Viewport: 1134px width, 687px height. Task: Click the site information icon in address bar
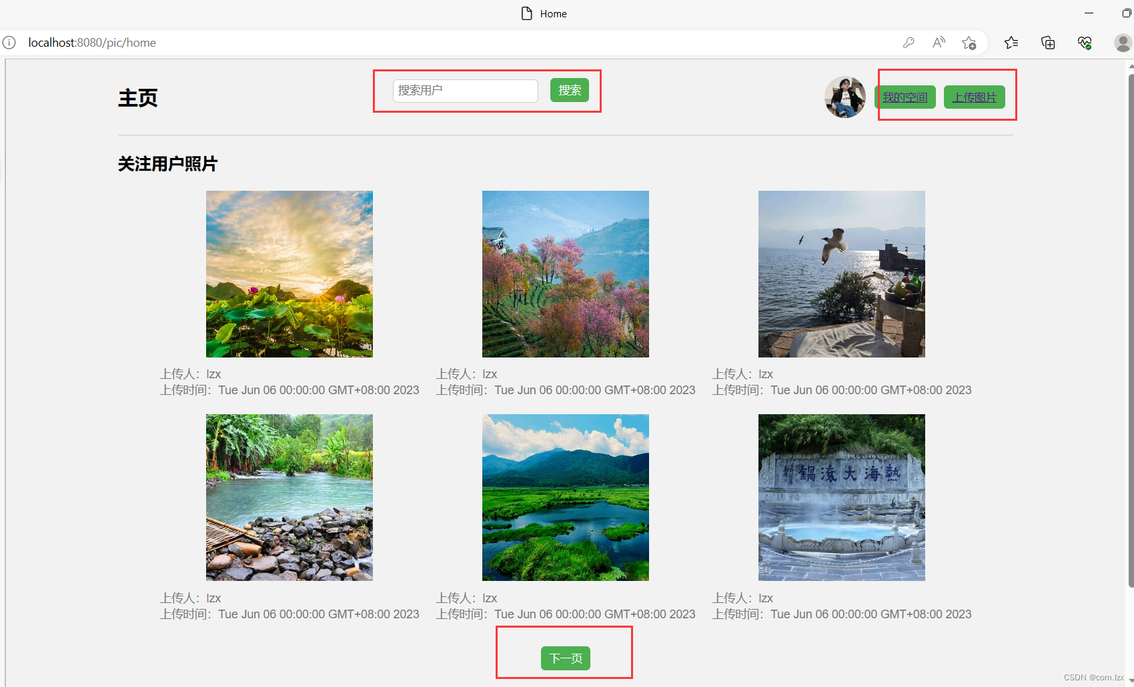tap(9, 43)
